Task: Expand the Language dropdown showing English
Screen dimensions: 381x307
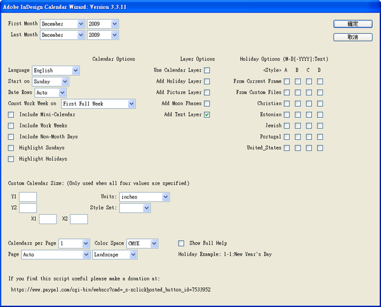Action: (x=56, y=71)
